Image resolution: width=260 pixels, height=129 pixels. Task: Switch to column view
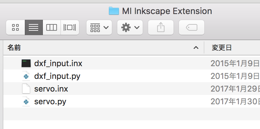(52, 27)
